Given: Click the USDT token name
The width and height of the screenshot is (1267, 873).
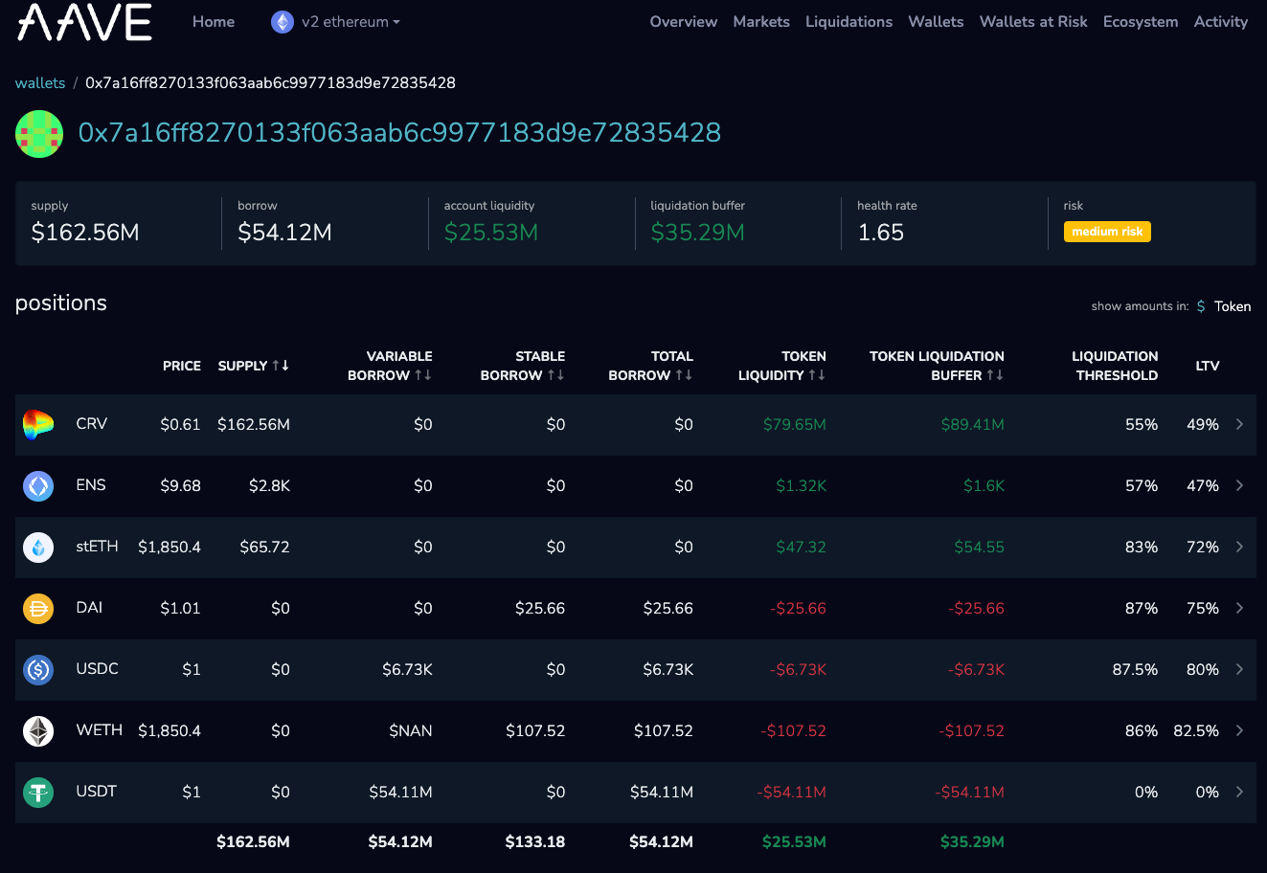Looking at the screenshot, I should (x=96, y=792).
